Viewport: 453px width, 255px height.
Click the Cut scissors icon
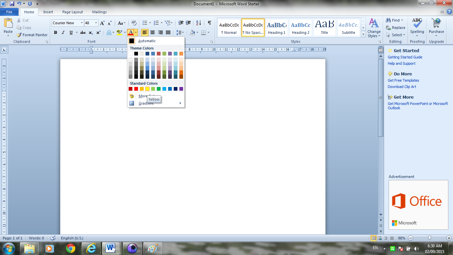point(19,20)
